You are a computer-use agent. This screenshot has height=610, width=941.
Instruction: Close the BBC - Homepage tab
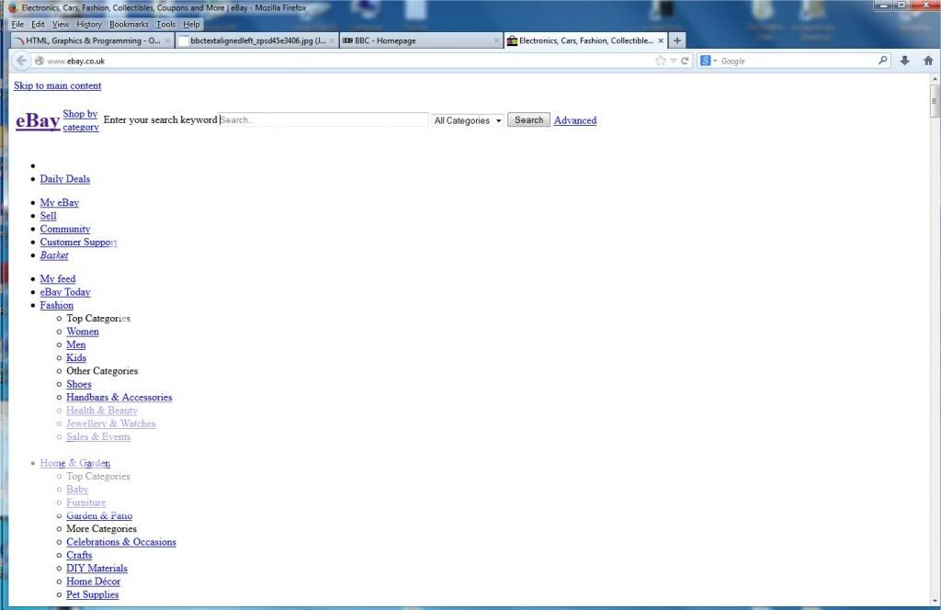pos(496,40)
